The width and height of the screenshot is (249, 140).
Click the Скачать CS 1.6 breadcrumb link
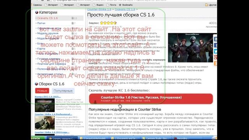tap(125, 9)
